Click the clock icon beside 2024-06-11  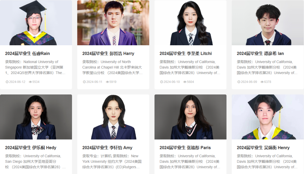coord(84,82)
